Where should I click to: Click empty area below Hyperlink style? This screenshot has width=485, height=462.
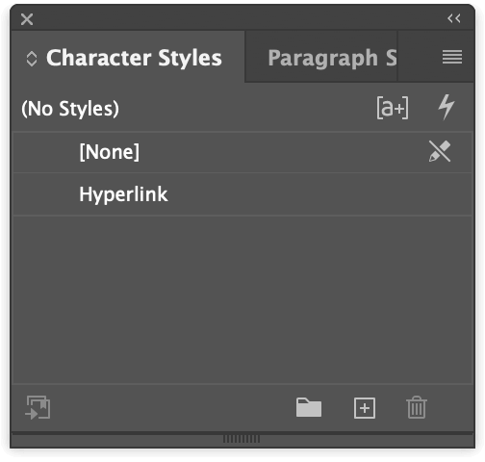tap(242, 299)
